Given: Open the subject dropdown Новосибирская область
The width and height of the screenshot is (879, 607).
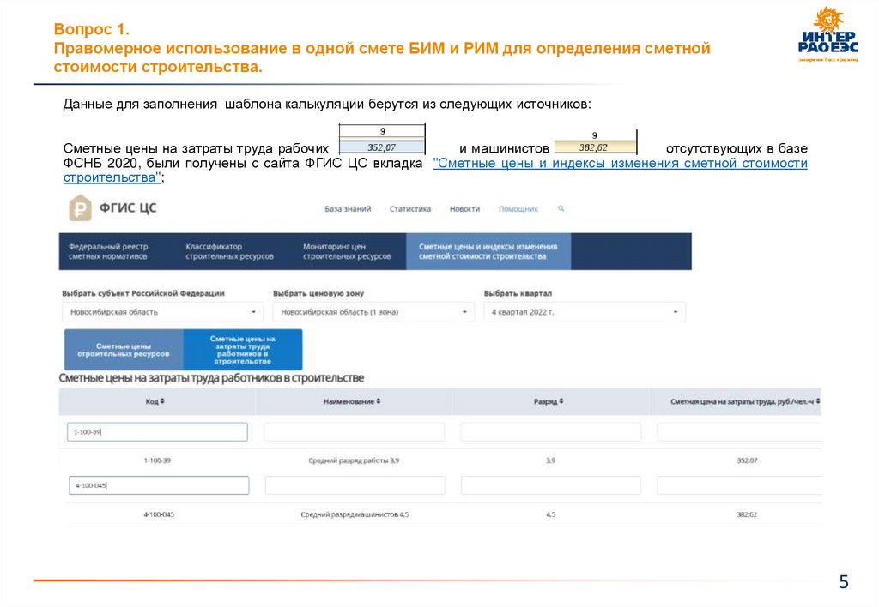Looking at the screenshot, I should point(162,312).
